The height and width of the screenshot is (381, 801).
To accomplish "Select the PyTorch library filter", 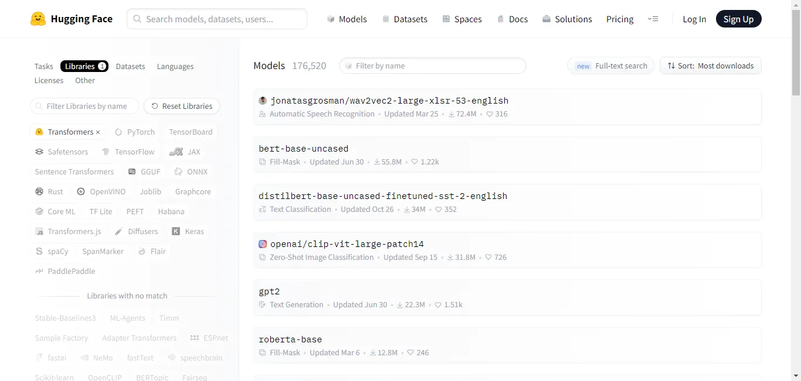I will (135, 132).
